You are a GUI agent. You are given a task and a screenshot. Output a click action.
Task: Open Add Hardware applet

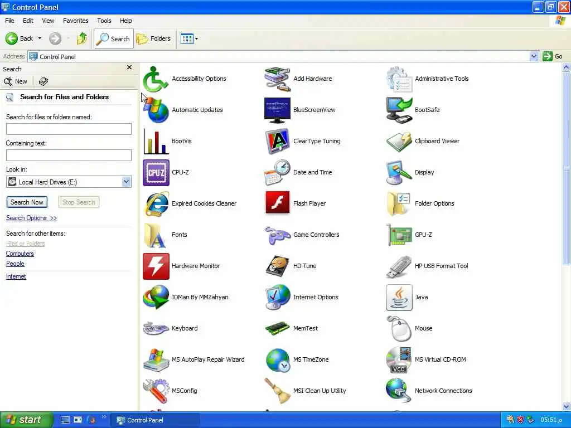277,79
